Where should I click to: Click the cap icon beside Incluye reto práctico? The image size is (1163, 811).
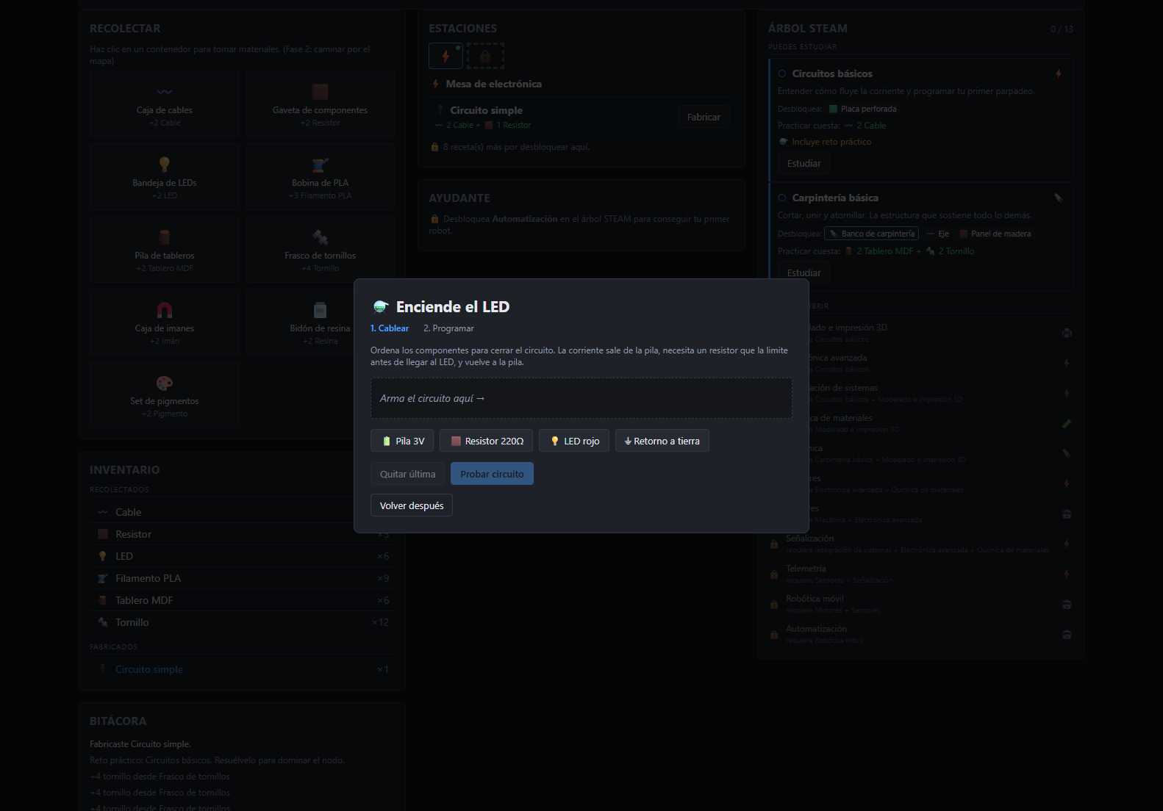point(783,142)
